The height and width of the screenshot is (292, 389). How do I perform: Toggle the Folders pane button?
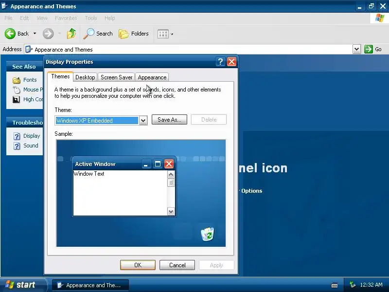click(x=133, y=34)
